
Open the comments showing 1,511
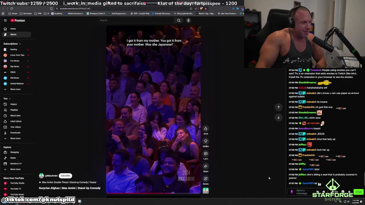[x=206, y=154]
